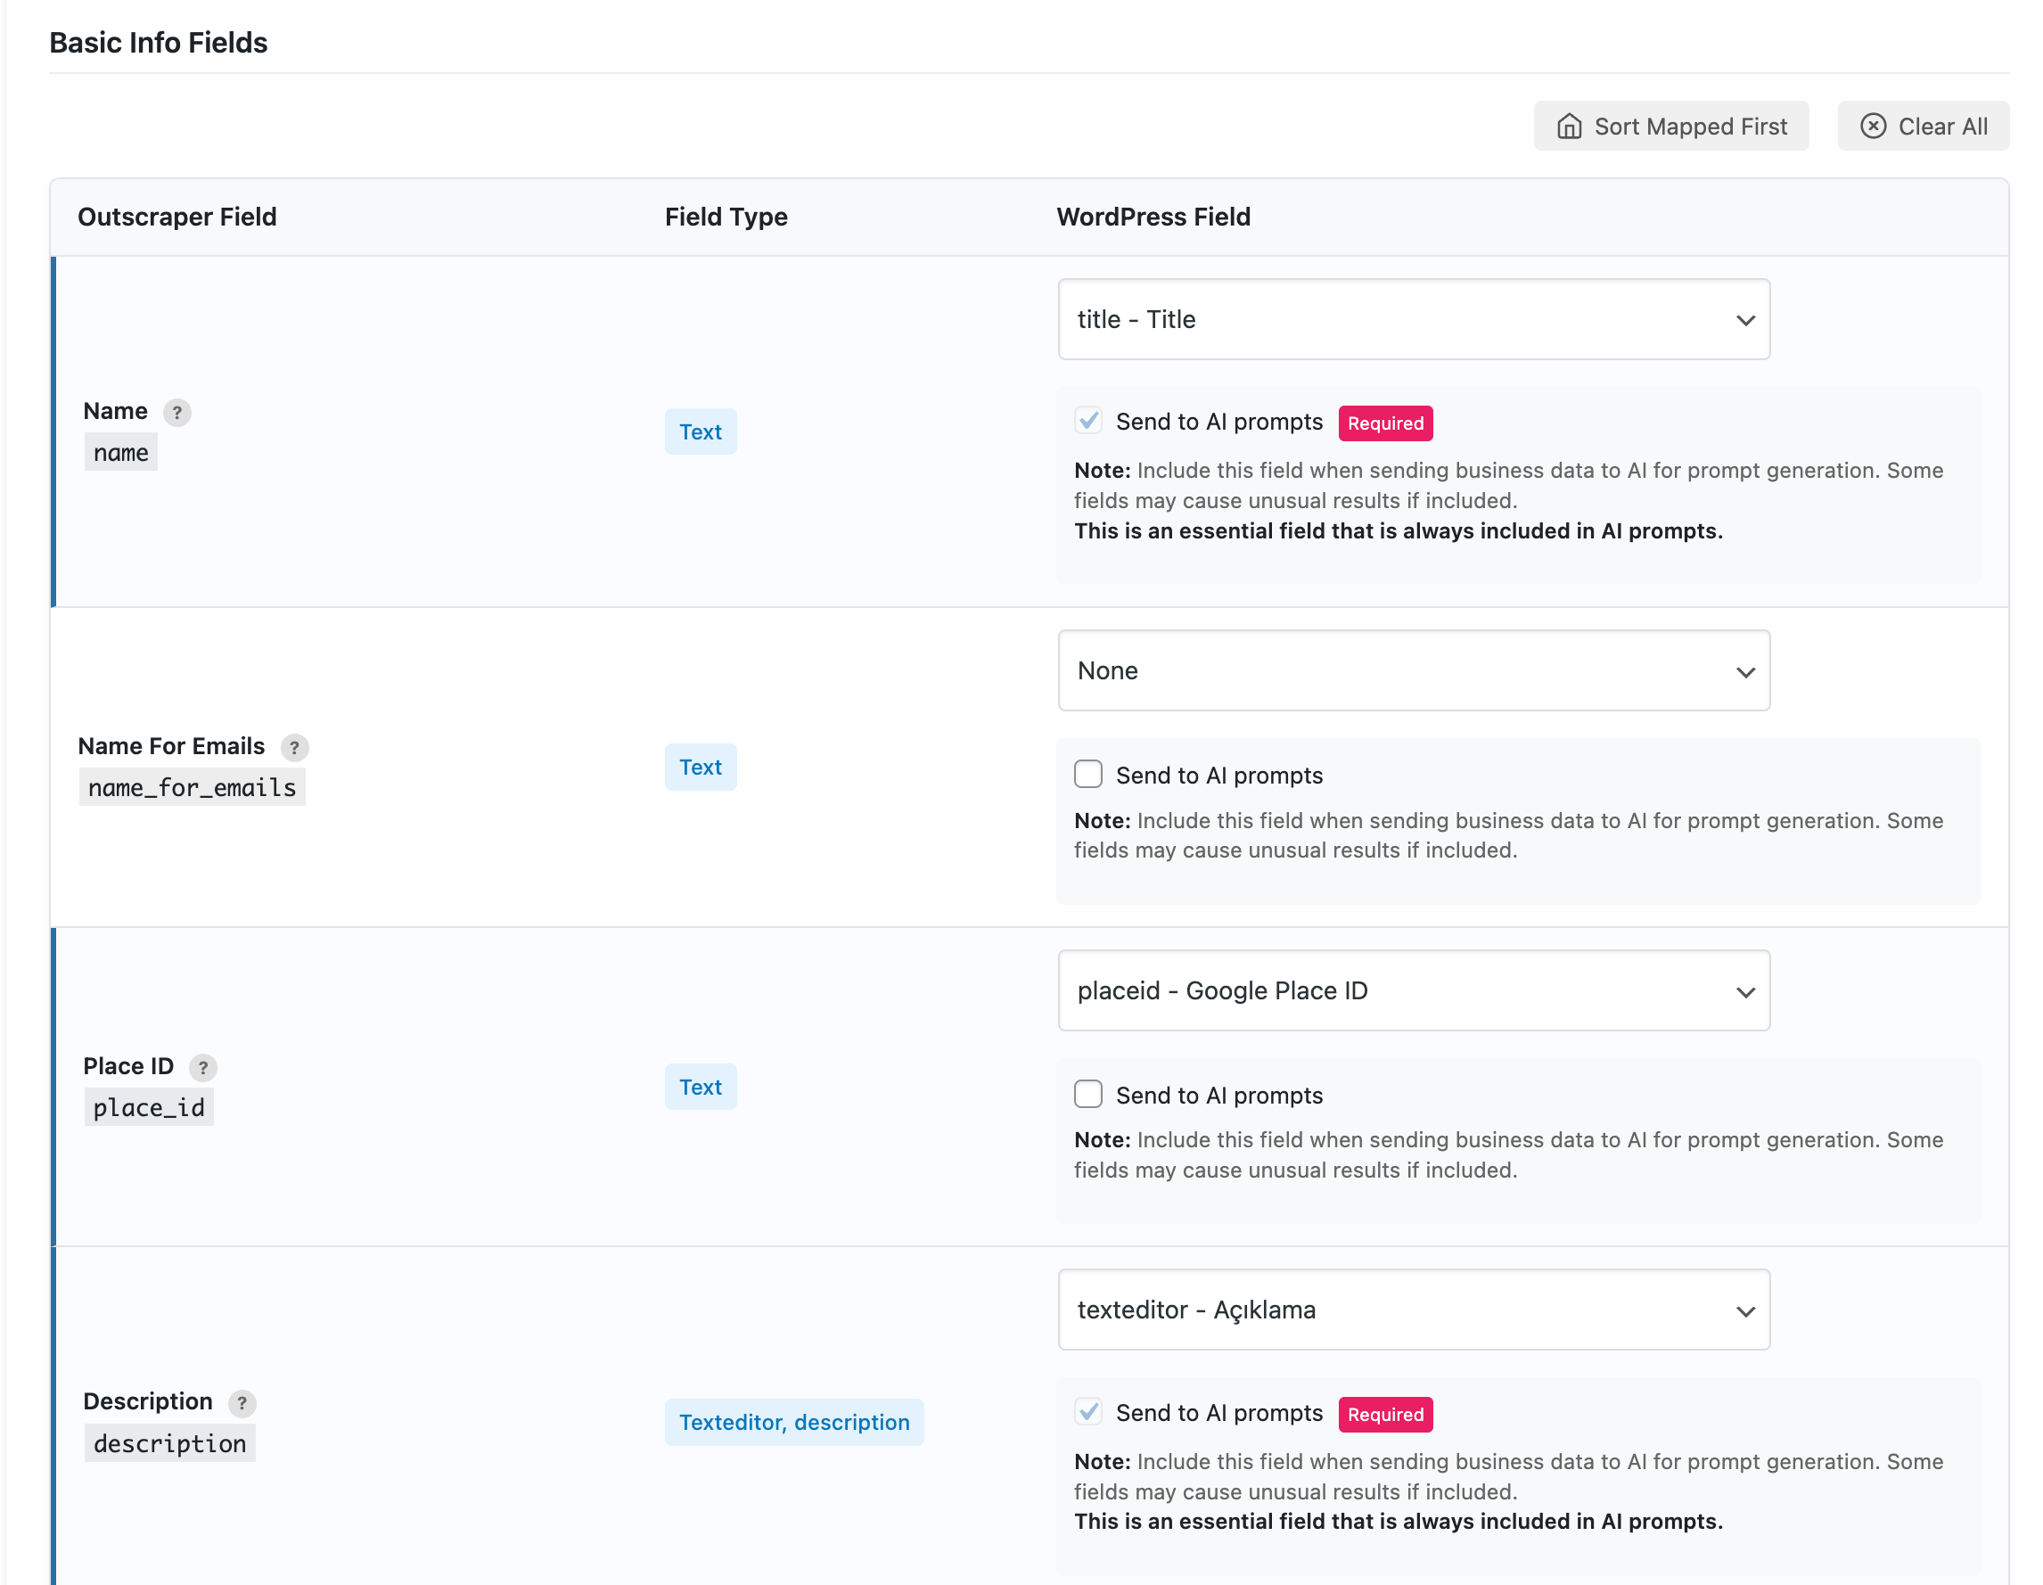Click the help icon beside Name For Emails

pos(295,748)
